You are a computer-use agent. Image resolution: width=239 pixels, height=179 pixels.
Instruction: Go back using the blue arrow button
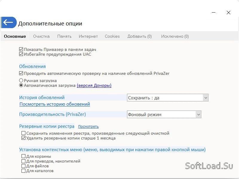click(x=9, y=22)
